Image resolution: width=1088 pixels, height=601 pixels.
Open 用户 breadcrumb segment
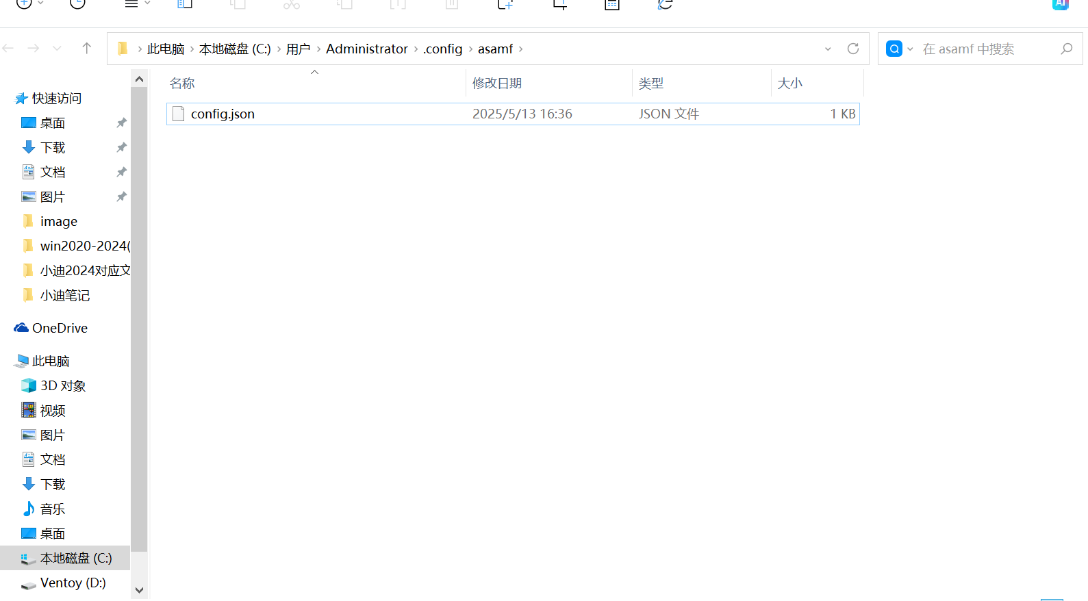pos(298,49)
